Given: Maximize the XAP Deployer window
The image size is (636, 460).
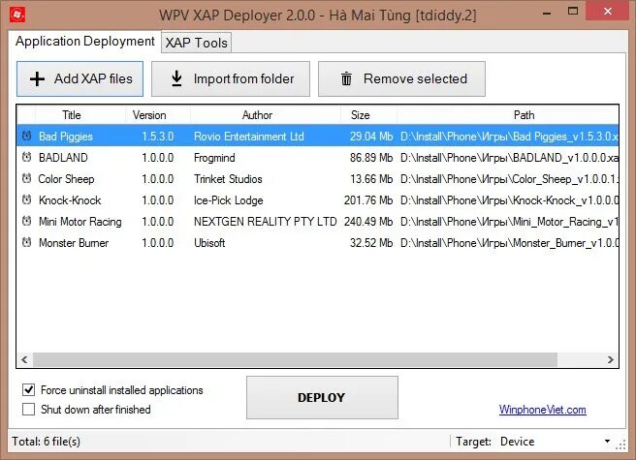Looking at the screenshot, I should pos(573,12).
